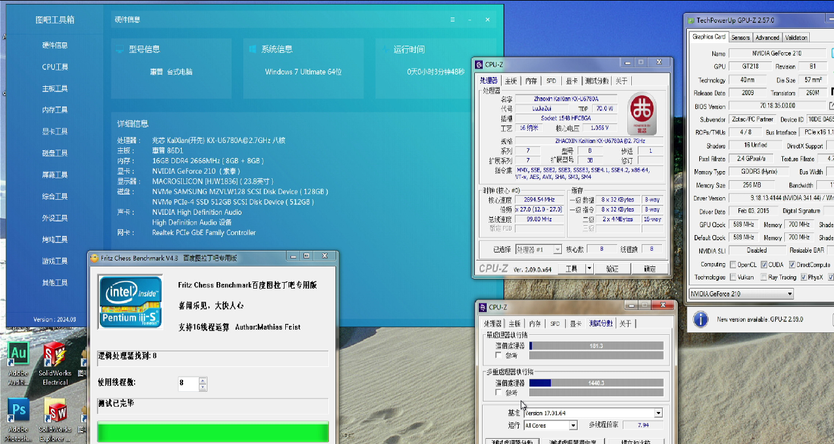This screenshot has width=834, height=444.
Task: Click the multi-thread 1440.3 score bar
Action: point(596,383)
